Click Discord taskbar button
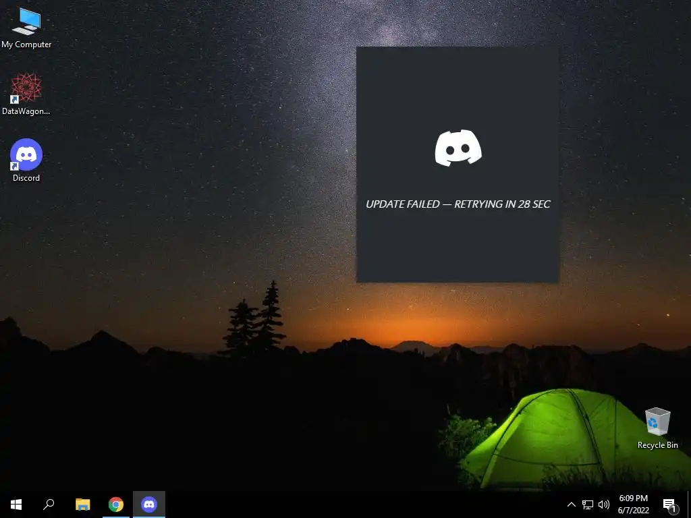This screenshot has width=691, height=518. click(x=149, y=505)
